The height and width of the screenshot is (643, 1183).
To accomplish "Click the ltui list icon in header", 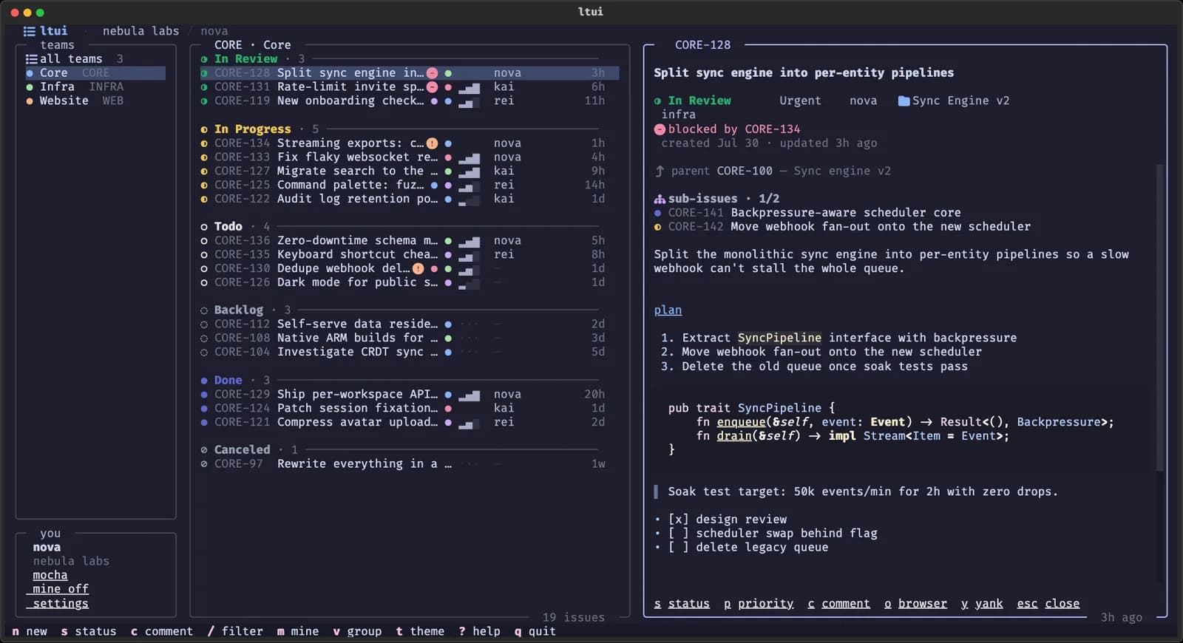I will click(29, 31).
